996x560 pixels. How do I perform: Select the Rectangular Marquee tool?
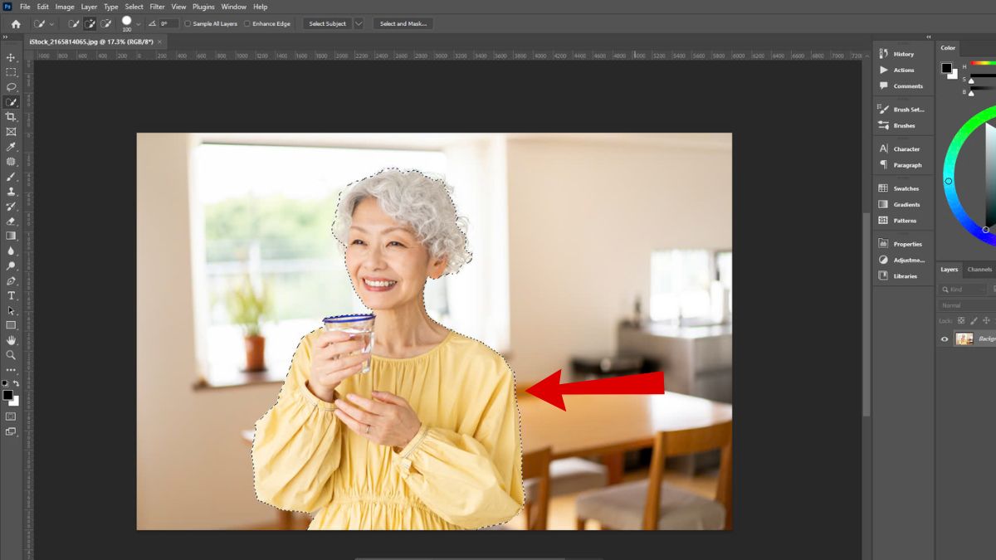click(x=11, y=72)
